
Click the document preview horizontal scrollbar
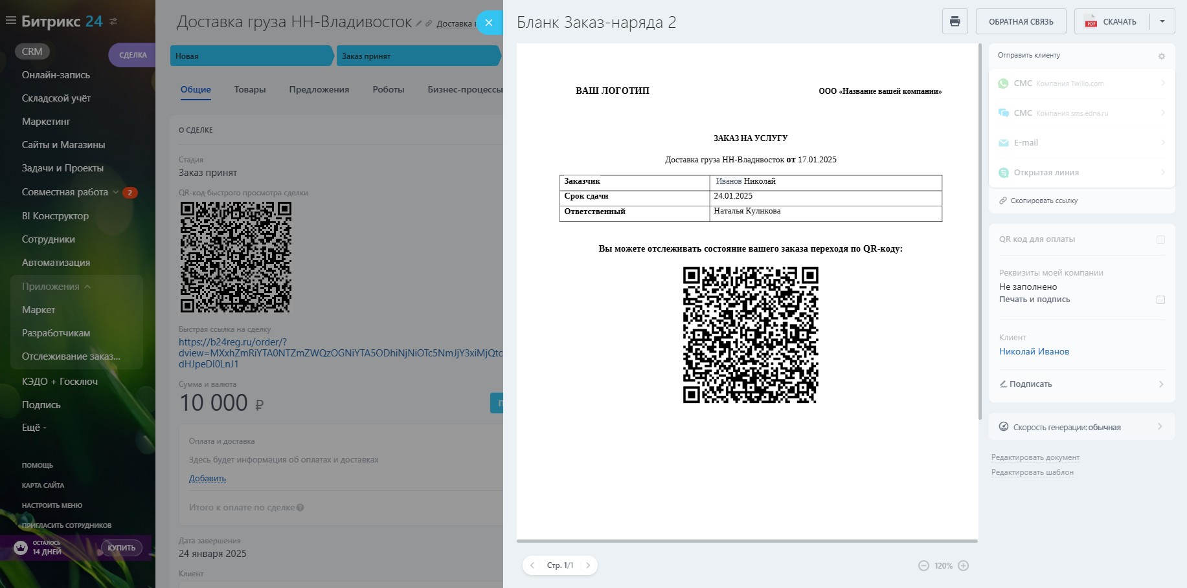click(x=747, y=541)
